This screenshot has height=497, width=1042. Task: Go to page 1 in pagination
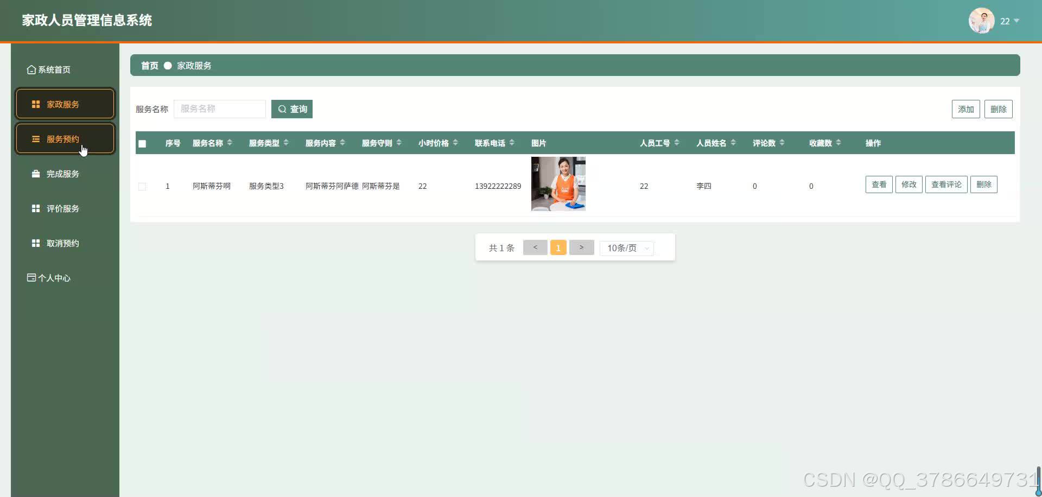[x=558, y=247]
